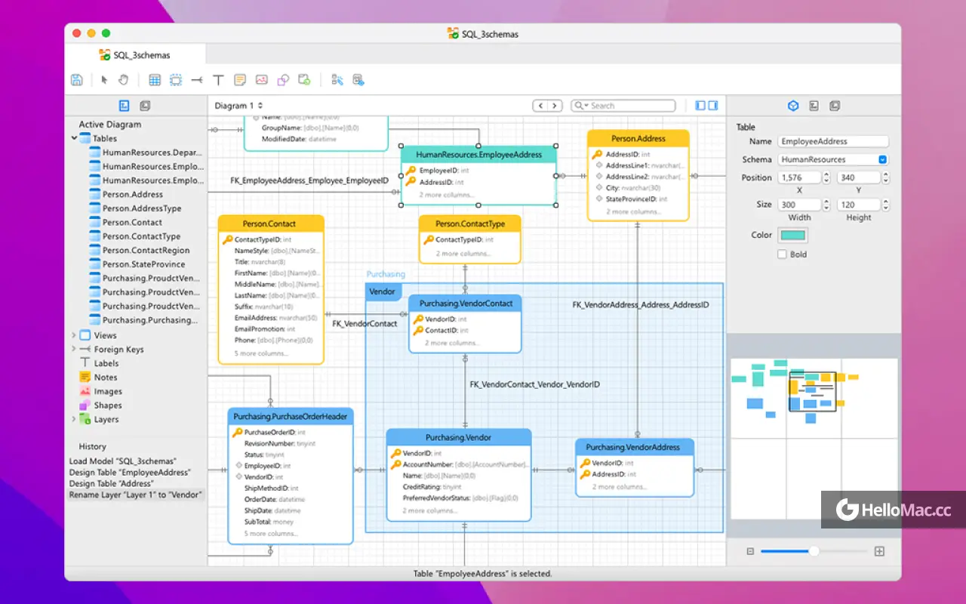Select the Labels tree item
This screenshot has width=966, height=604.
pos(106,363)
